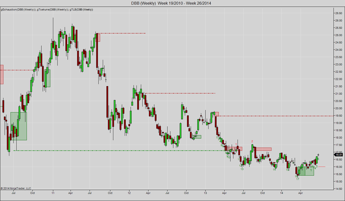Select the green dashed support line near 17.10
This screenshot has height=201, width=345.
click(119, 150)
